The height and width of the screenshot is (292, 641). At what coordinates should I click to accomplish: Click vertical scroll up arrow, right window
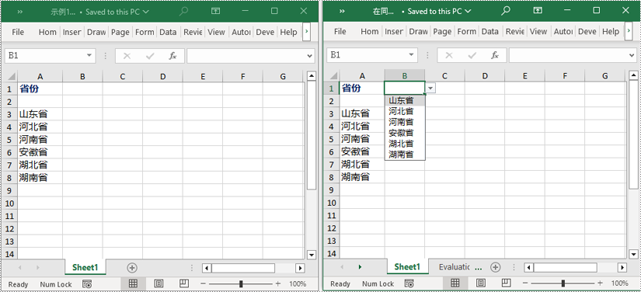634,75
